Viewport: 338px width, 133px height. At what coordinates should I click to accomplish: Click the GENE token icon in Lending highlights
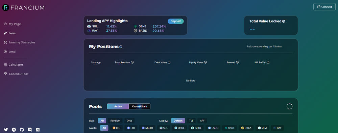point(136,26)
